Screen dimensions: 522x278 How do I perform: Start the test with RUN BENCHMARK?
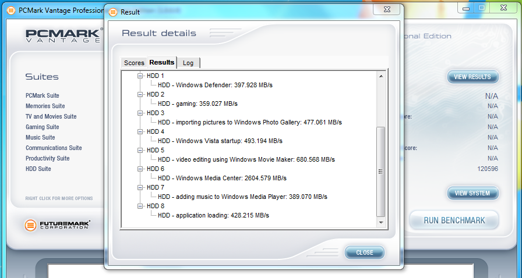[454, 220]
